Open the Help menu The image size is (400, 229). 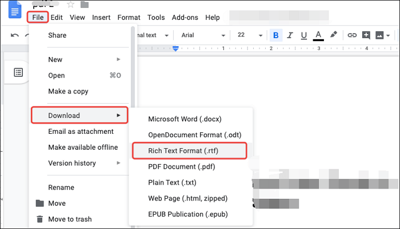point(213,17)
